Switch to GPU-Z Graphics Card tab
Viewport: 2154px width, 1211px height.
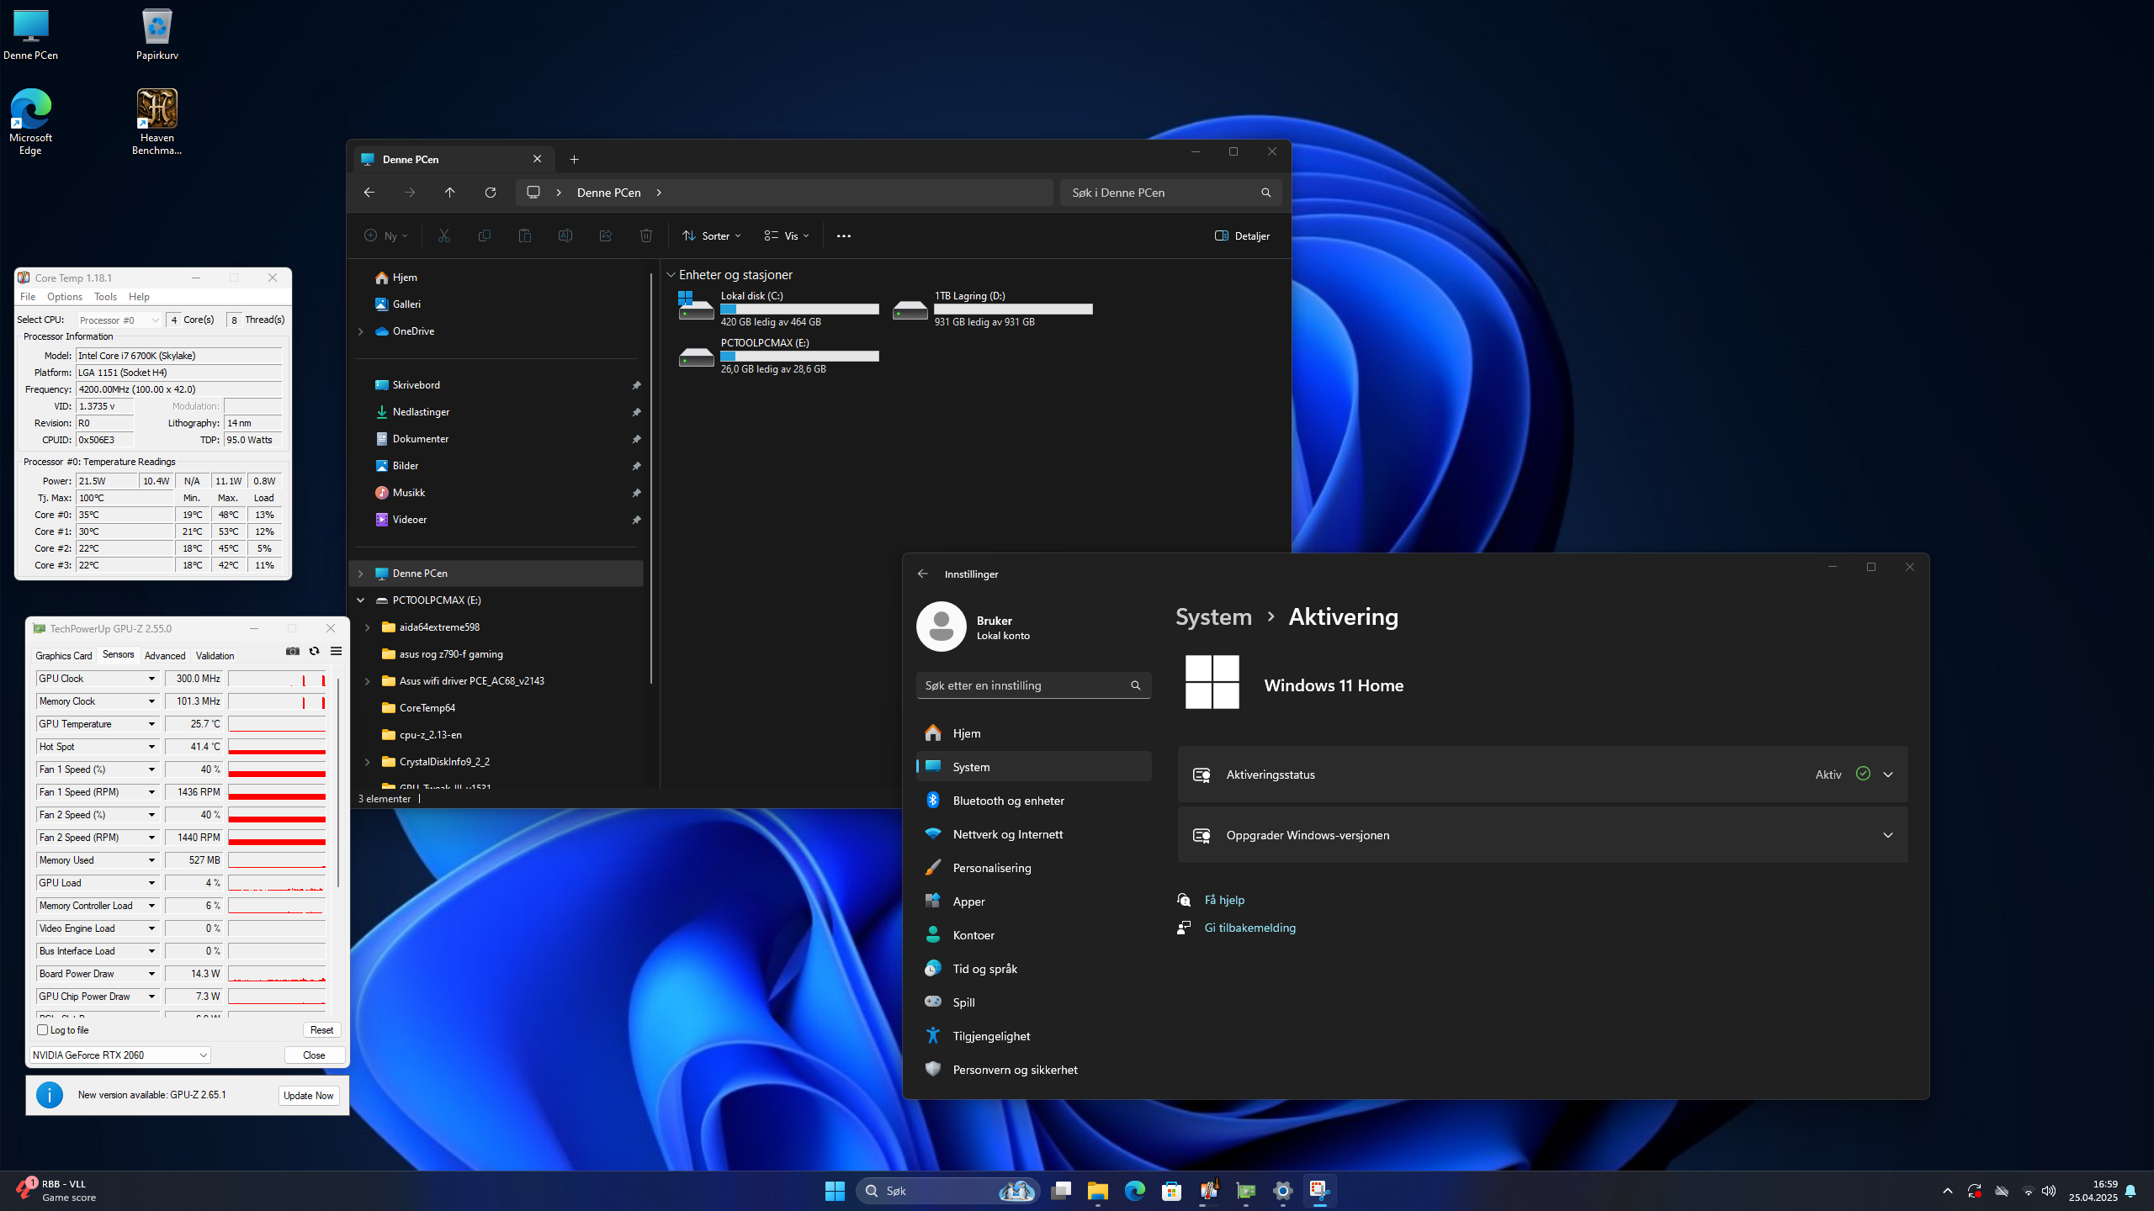point(63,655)
